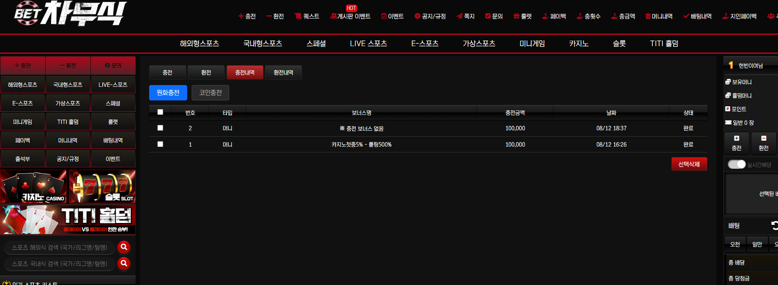Open the TITI 홀덤 banner
This screenshot has width=778, height=285.
click(x=68, y=219)
